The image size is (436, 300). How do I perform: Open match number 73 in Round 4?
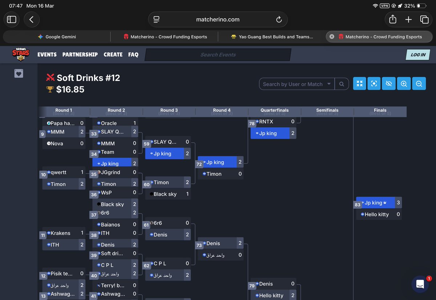tap(199, 246)
